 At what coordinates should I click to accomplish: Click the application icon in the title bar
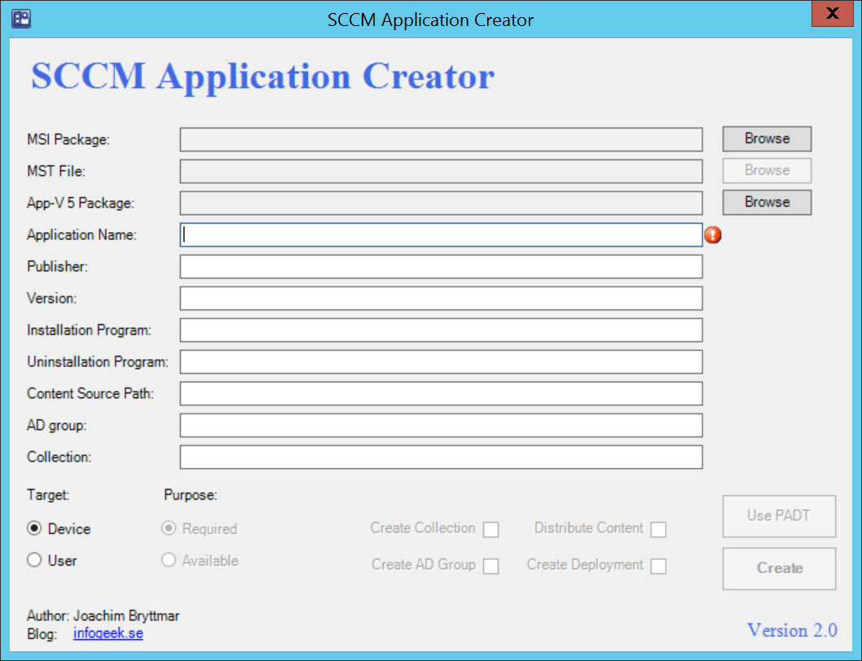[x=20, y=18]
